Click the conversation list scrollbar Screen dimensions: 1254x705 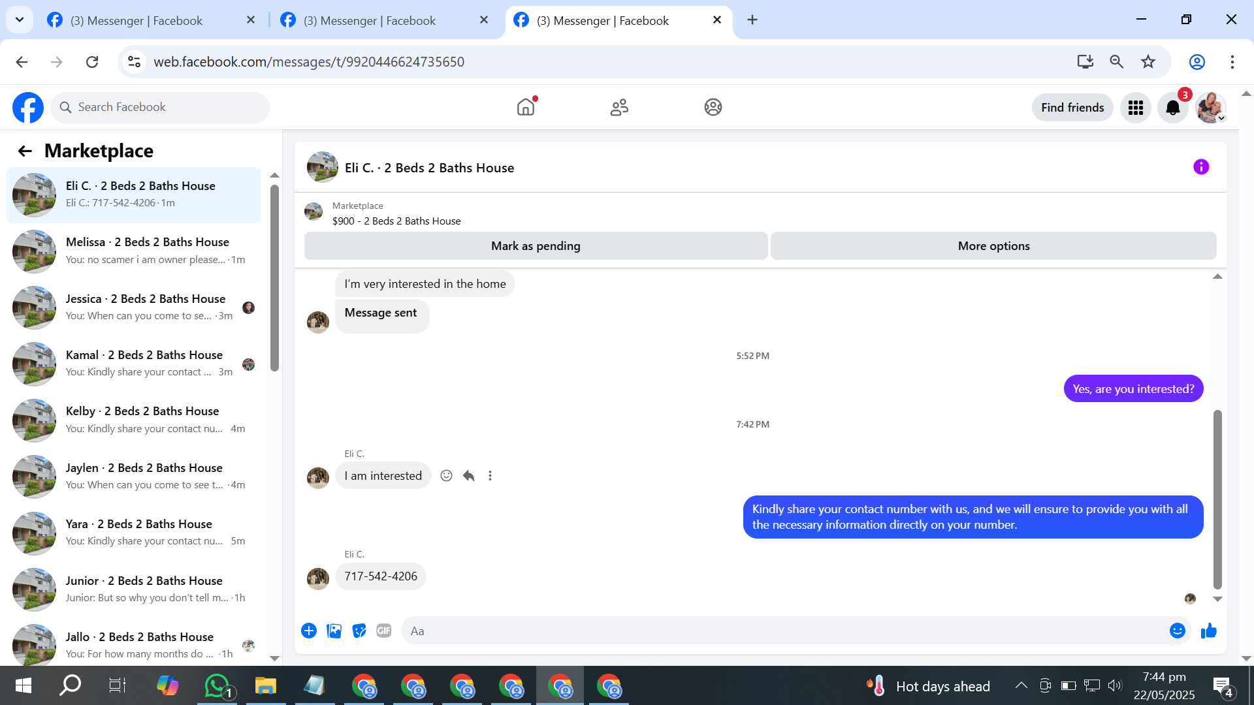point(275,277)
